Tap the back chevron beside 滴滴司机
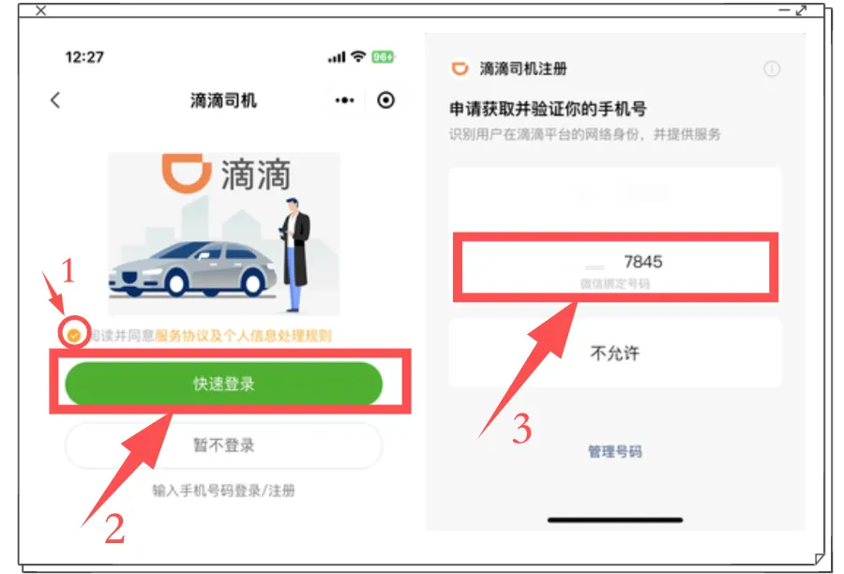The image size is (844, 574). click(x=55, y=100)
